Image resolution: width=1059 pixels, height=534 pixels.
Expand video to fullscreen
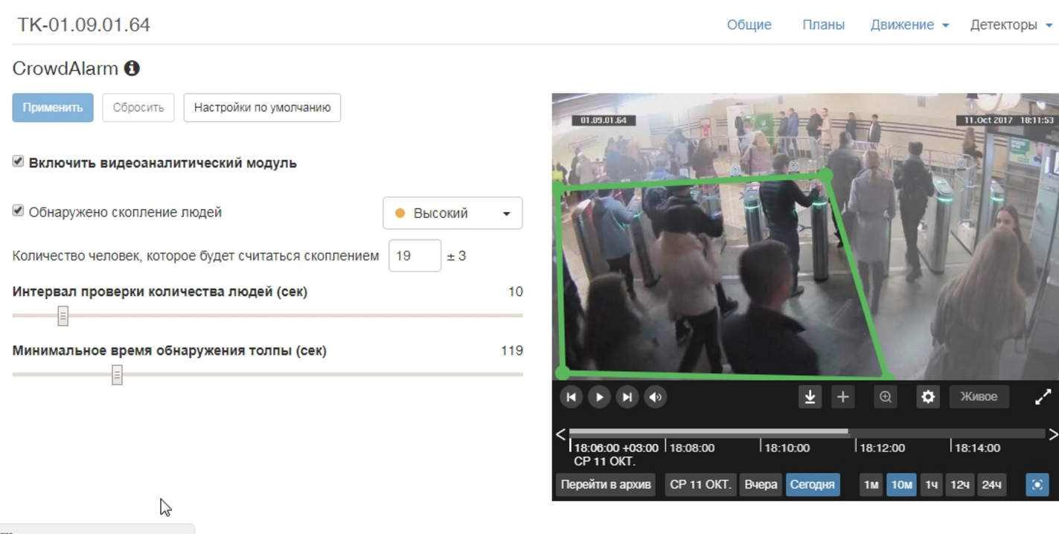point(1043,397)
